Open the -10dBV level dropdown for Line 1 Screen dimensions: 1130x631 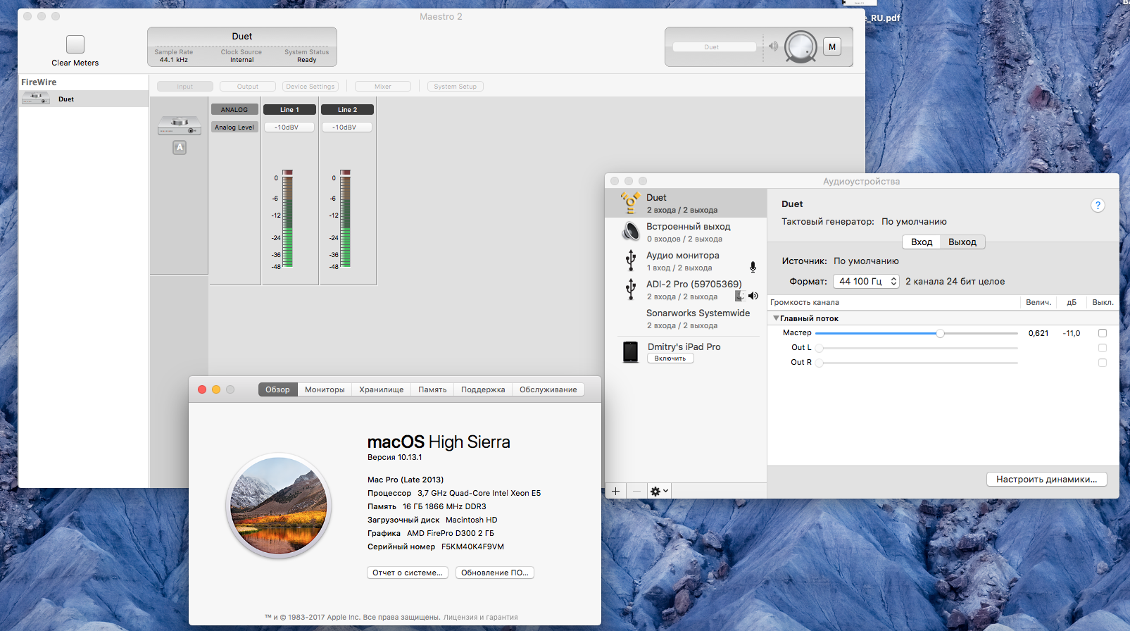click(289, 127)
